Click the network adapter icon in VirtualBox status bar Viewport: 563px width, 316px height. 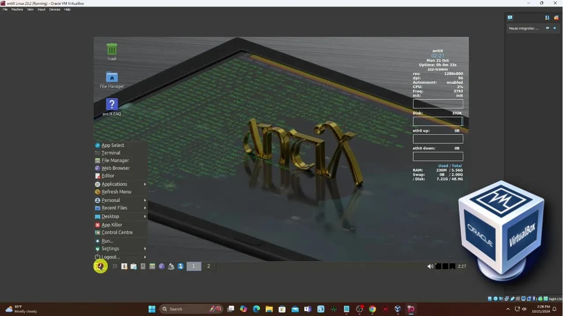tap(507, 298)
